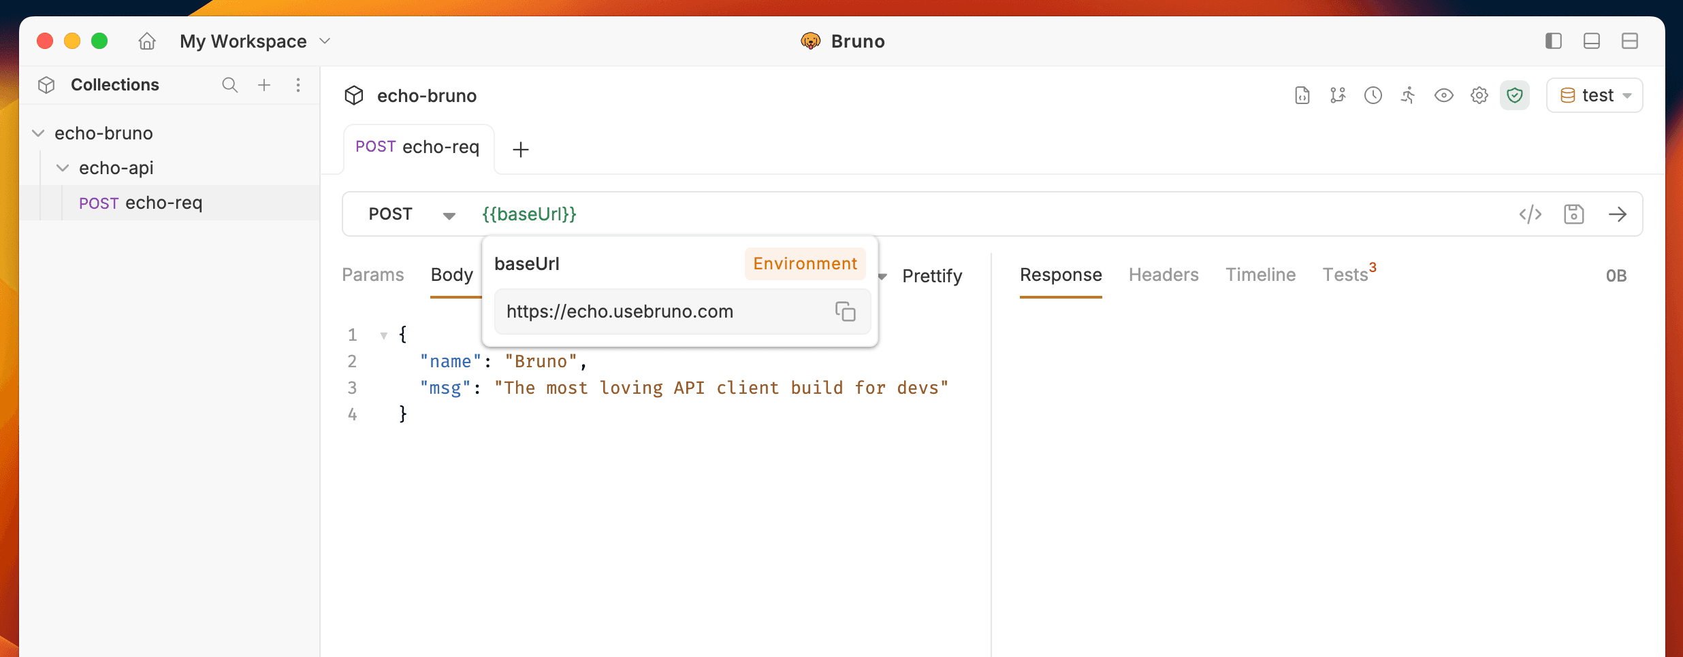The width and height of the screenshot is (1683, 657).
Task: Toggle the green shield sandbox mode
Action: 1514,95
